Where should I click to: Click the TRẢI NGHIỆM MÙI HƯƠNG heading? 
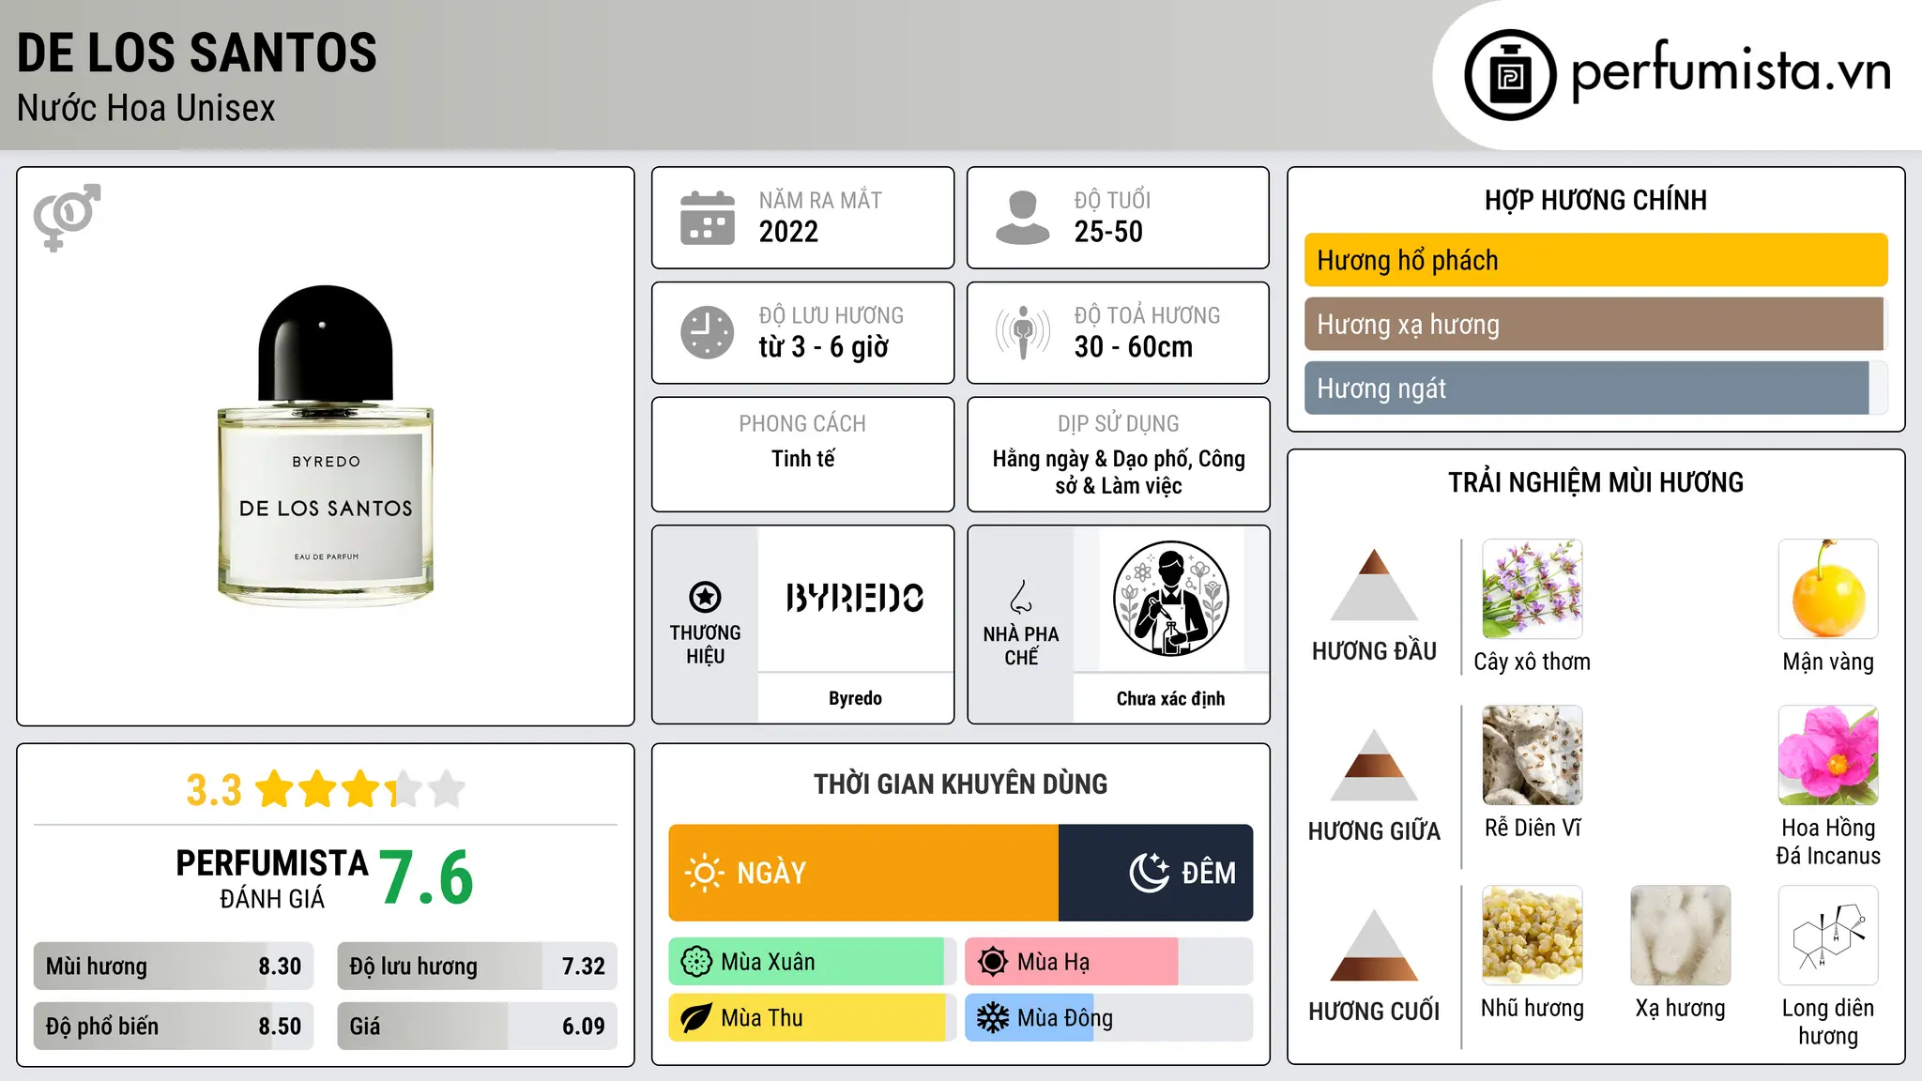(x=1595, y=482)
